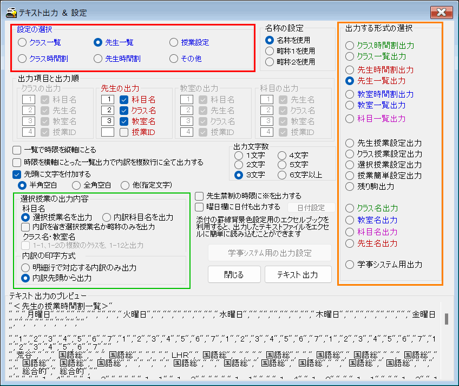The height and width of the screenshot is (386, 459).
Task: Toggle 先頭に文字を付加する checkbox
Action: 17,175
